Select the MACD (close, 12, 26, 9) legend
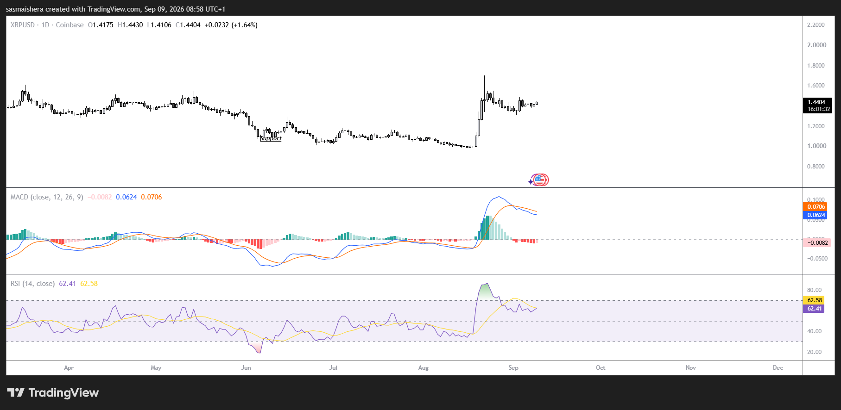 (x=47, y=197)
